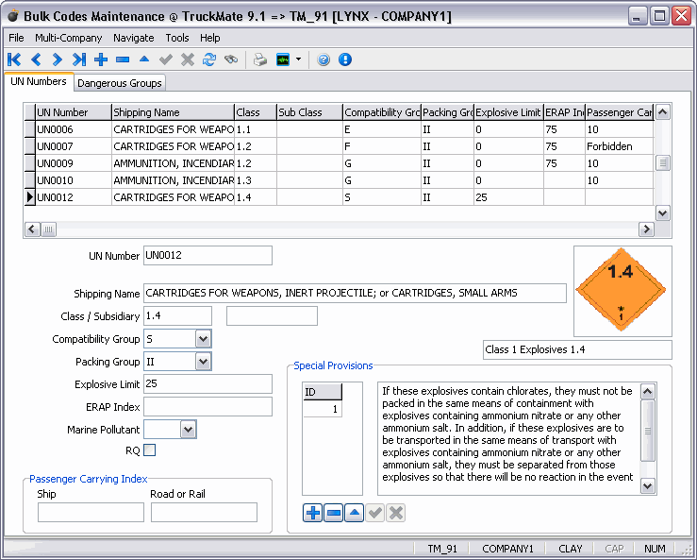697x560 pixels.
Task: Open the Compatibility Group dropdown
Action: (203, 339)
